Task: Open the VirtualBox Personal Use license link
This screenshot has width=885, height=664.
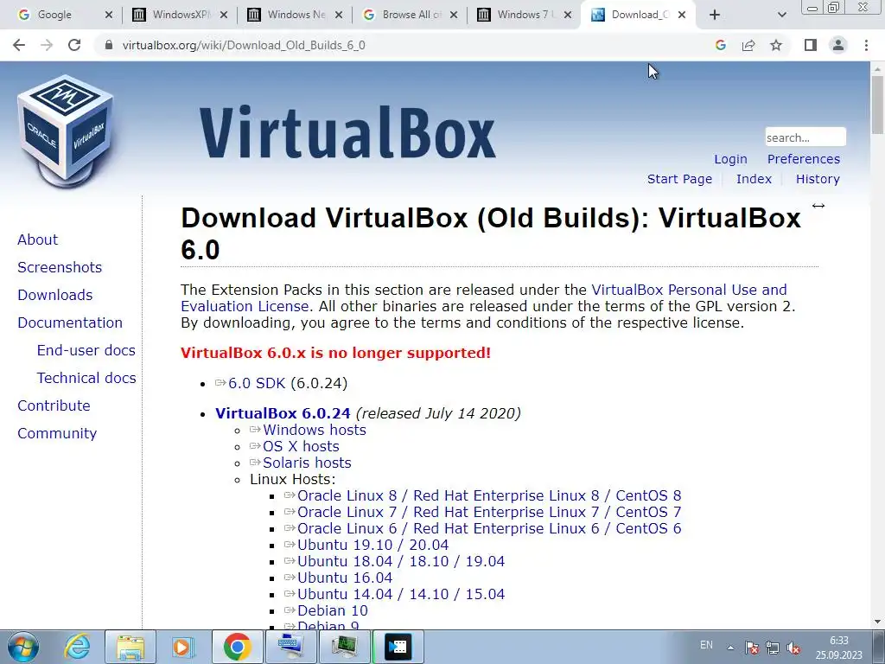Action: click(x=689, y=290)
